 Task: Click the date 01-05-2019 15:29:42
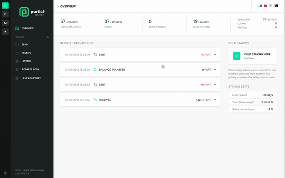pyautogui.click(x=77, y=85)
